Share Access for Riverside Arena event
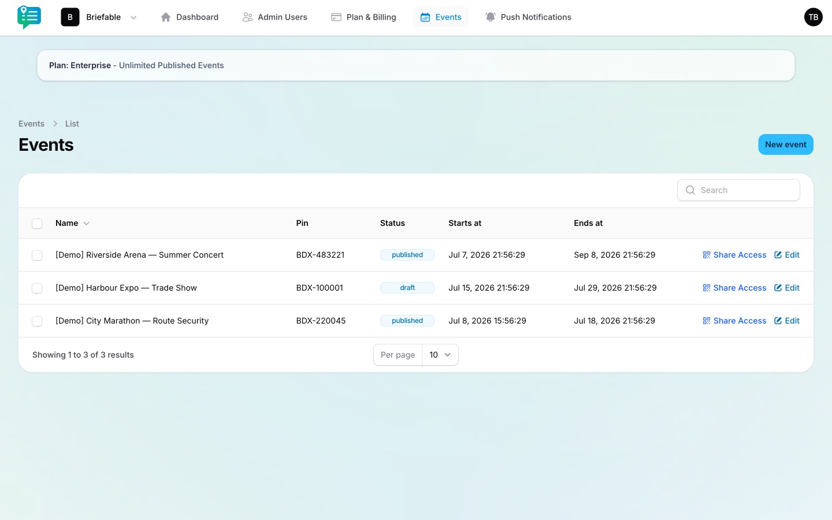The height and width of the screenshot is (520, 832). click(x=734, y=255)
